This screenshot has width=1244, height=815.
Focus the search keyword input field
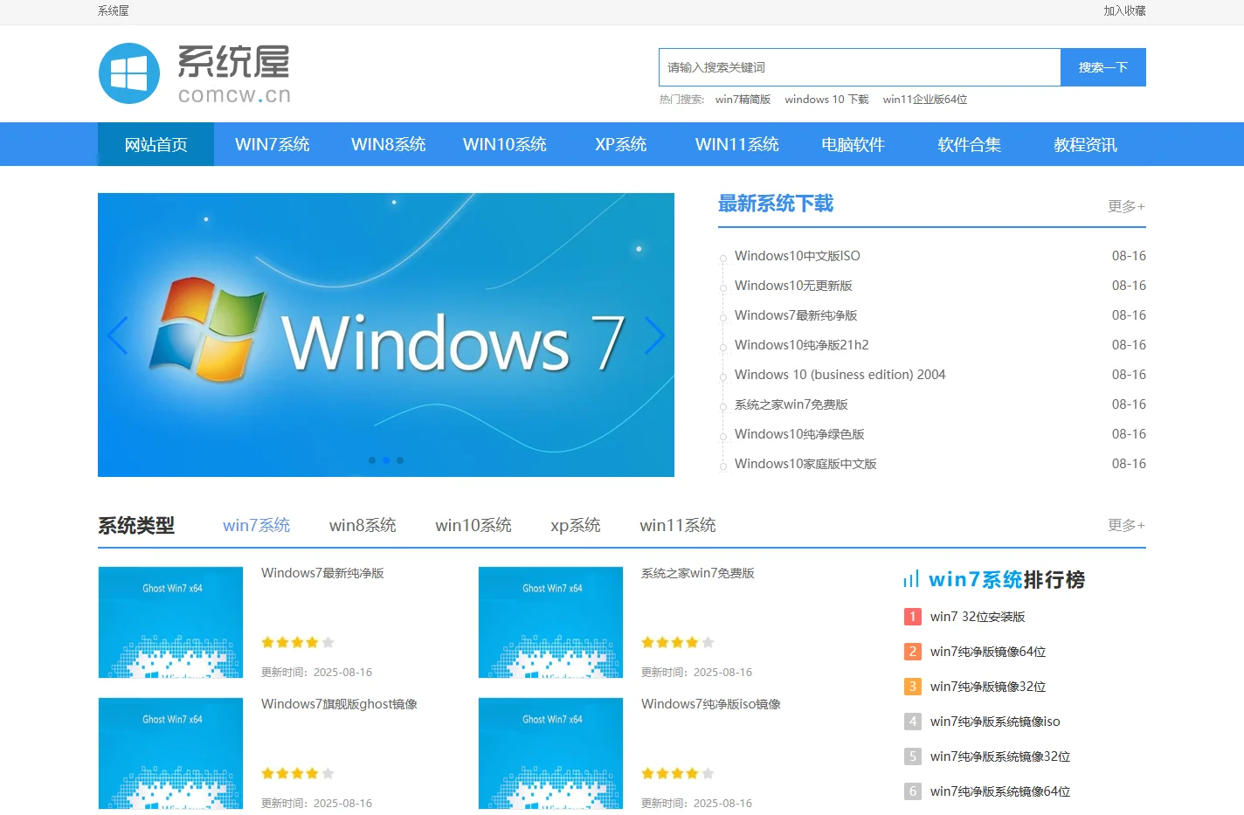point(860,67)
